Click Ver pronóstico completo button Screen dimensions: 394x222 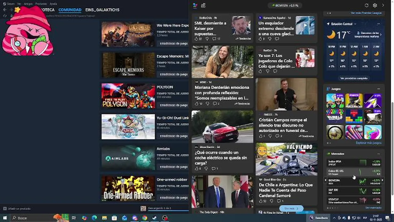(354, 78)
